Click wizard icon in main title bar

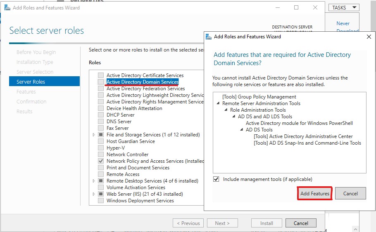click(7, 8)
